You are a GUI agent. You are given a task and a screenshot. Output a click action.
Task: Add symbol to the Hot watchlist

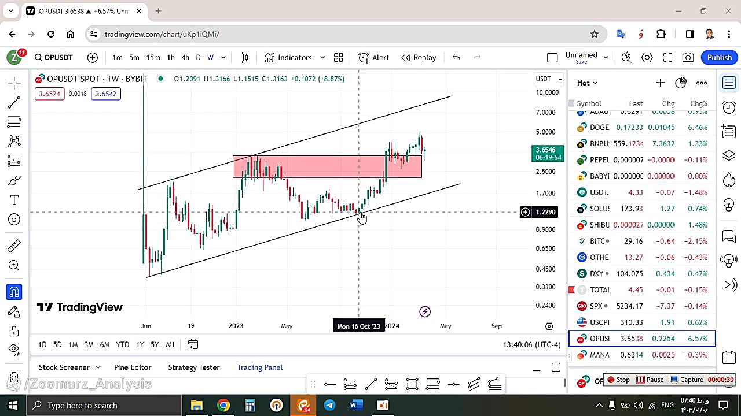coord(660,83)
